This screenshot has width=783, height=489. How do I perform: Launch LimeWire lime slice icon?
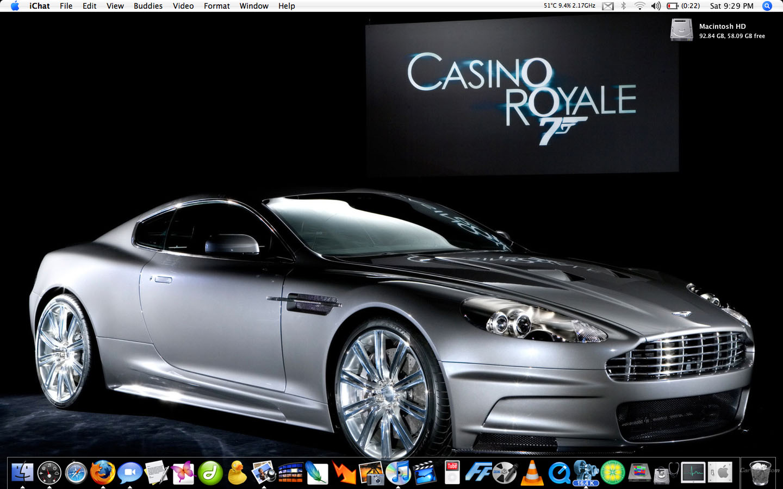tap(613, 473)
